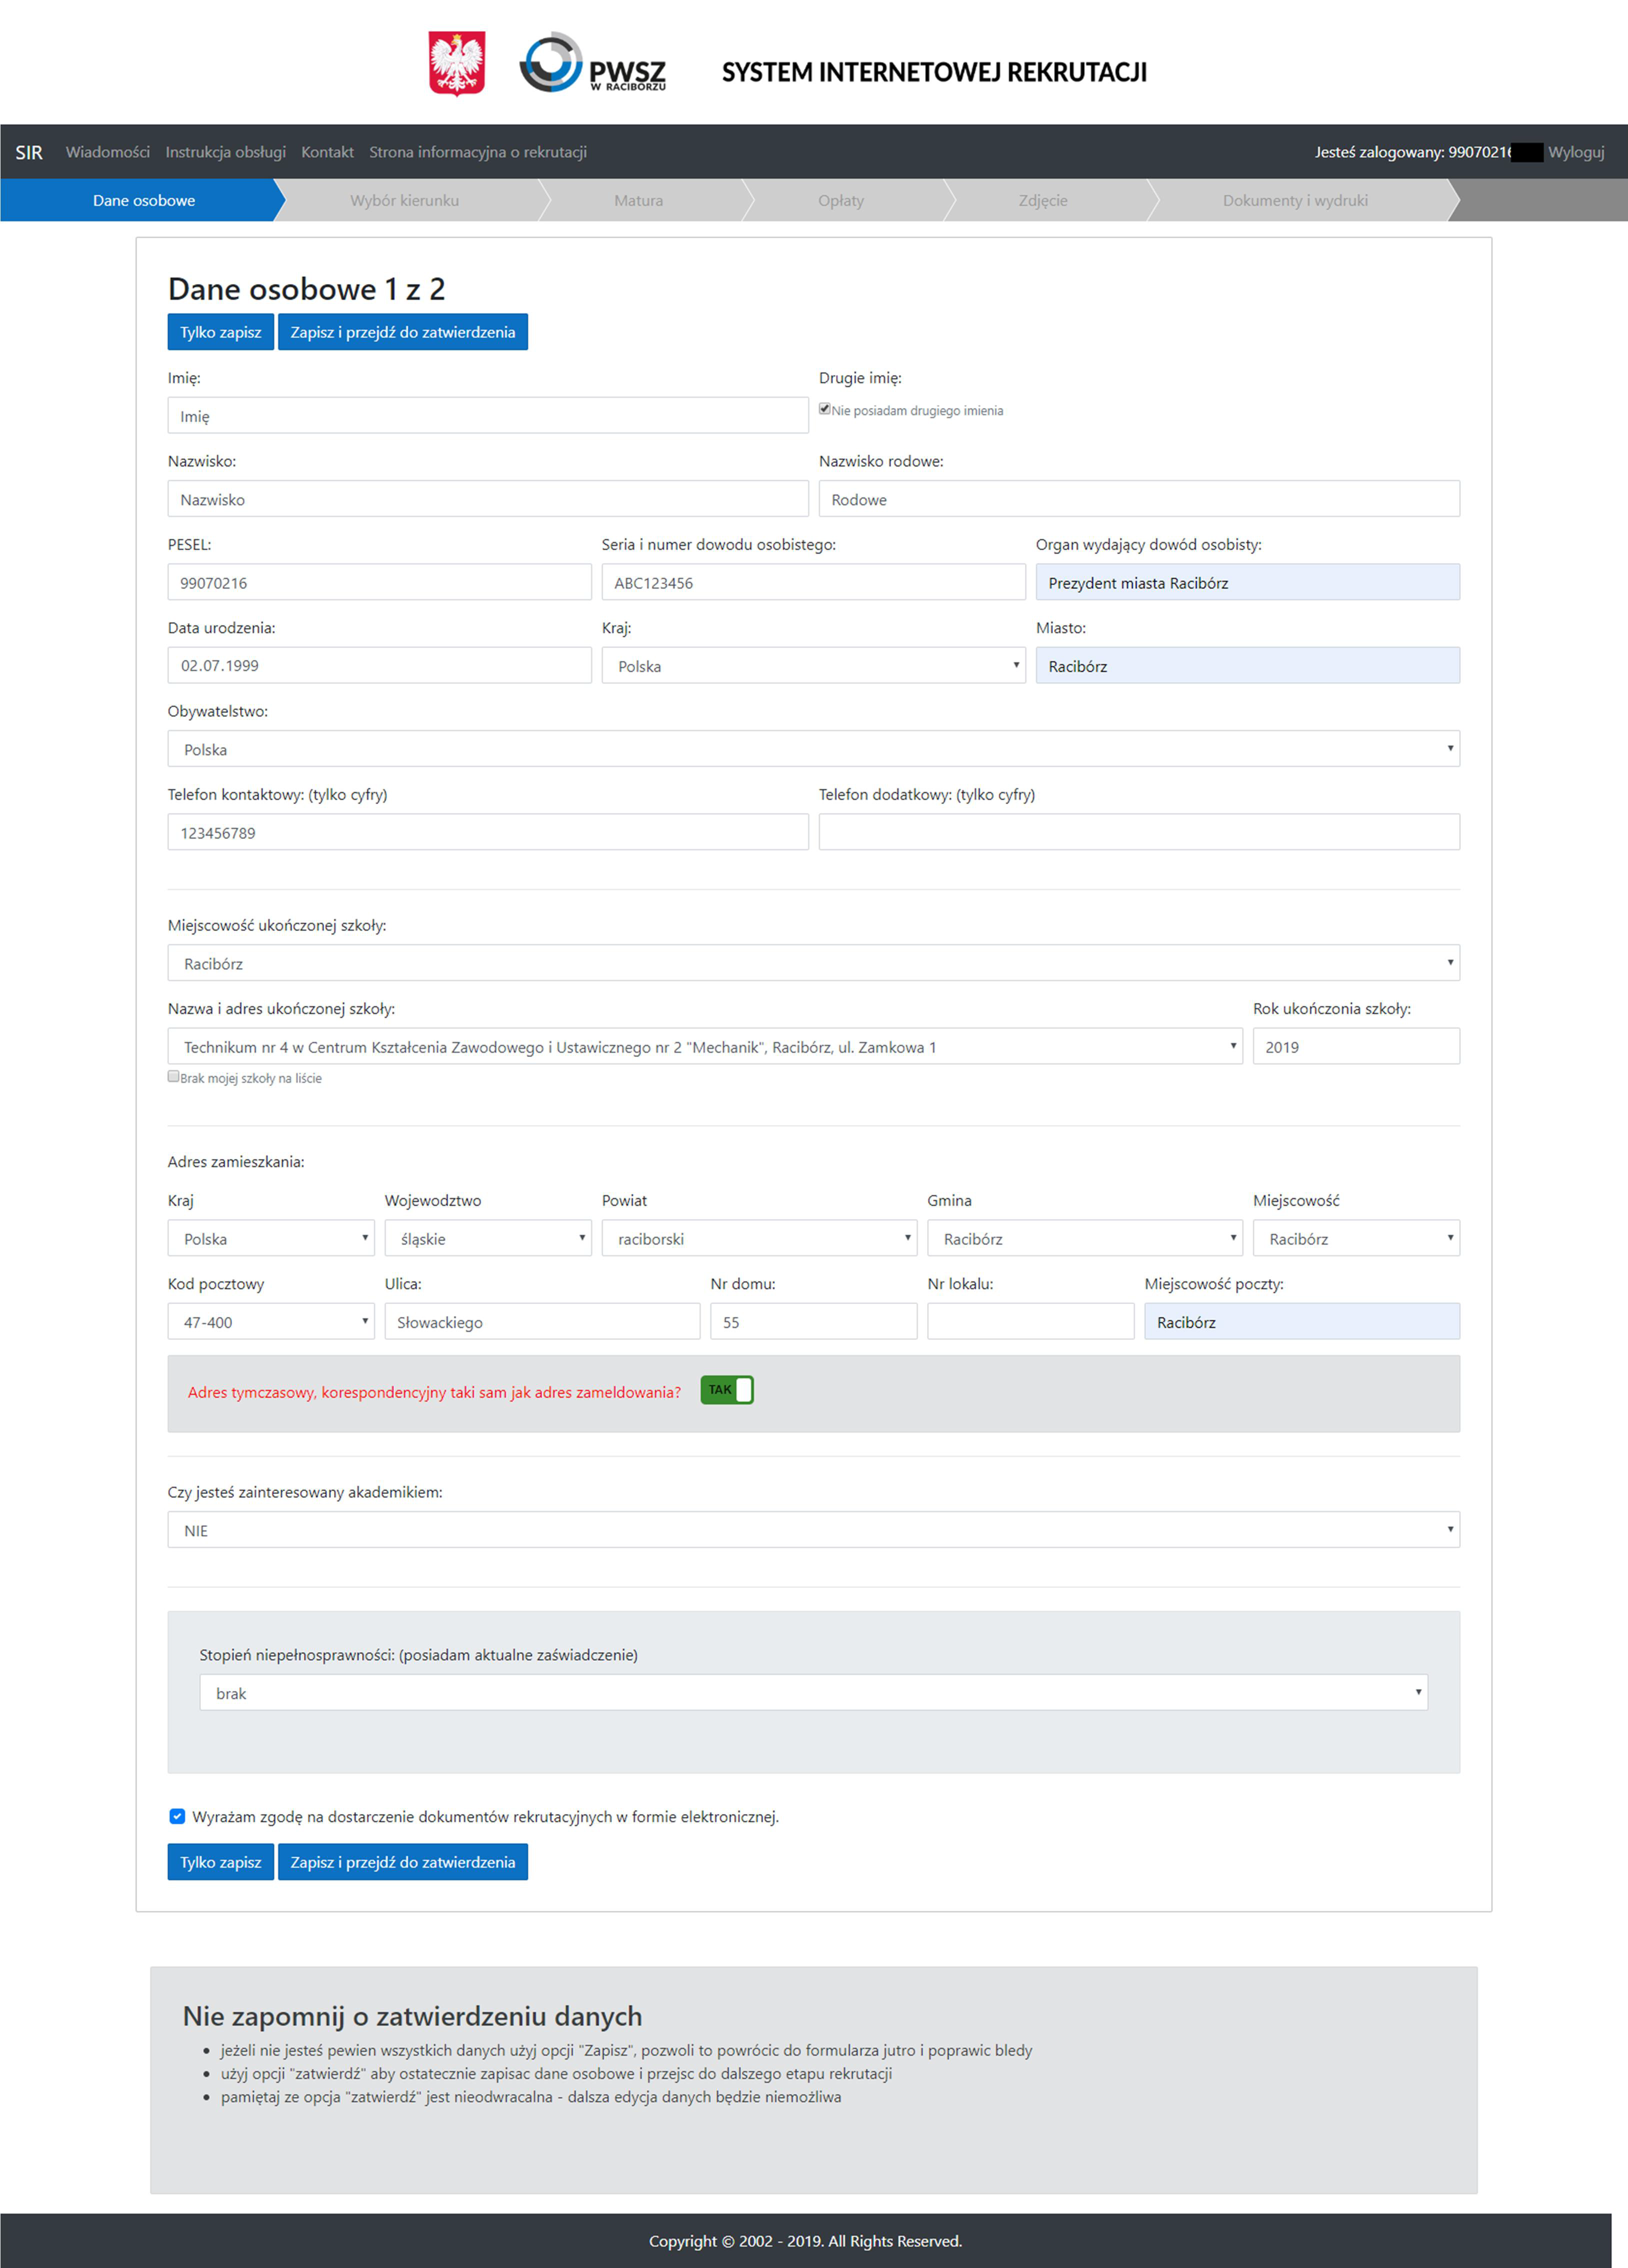Uncheck consent for electronic recruitment documents

click(x=177, y=1816)
